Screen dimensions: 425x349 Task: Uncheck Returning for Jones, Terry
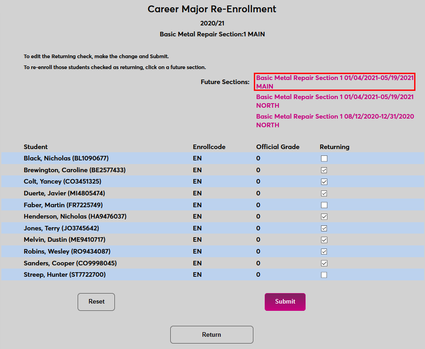coord(324,228)
